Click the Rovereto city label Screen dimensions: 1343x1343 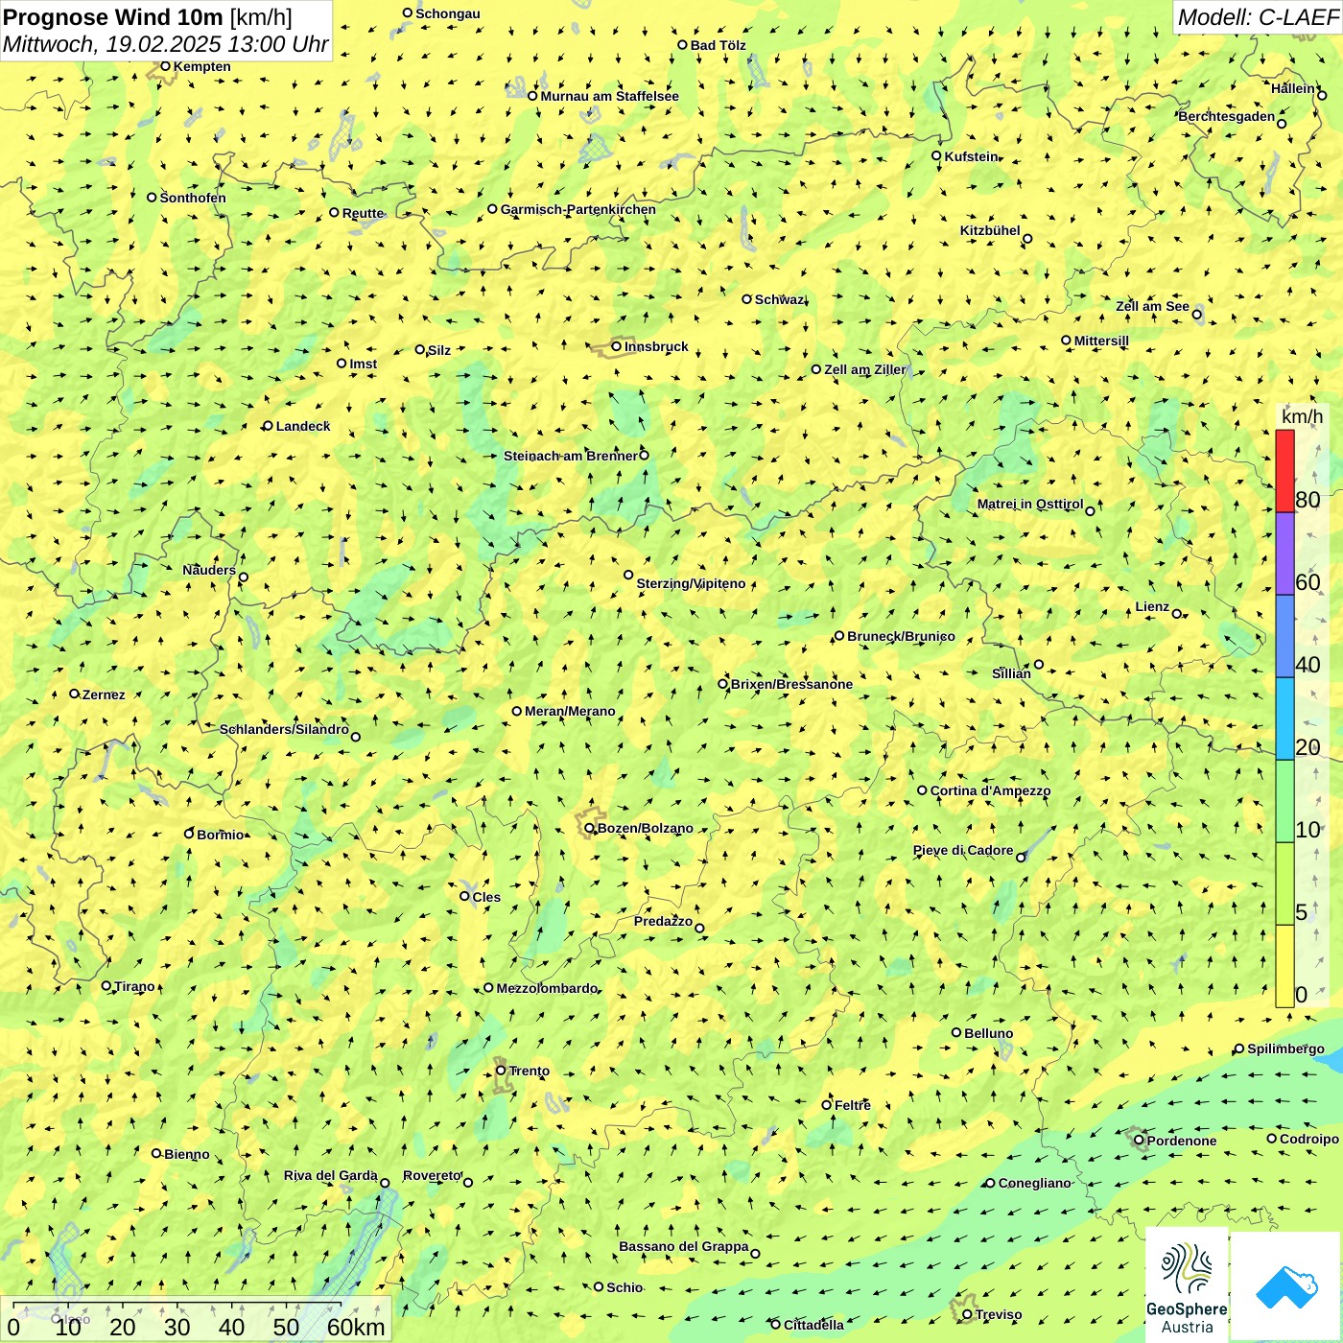tap(432, 1175)
